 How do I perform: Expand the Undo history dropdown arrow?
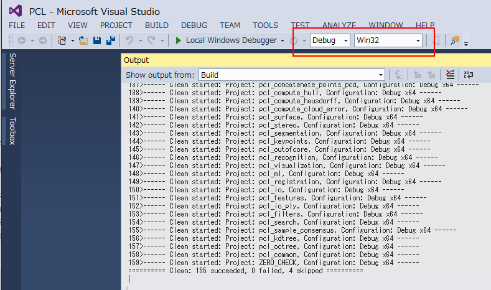pos(140,40)
